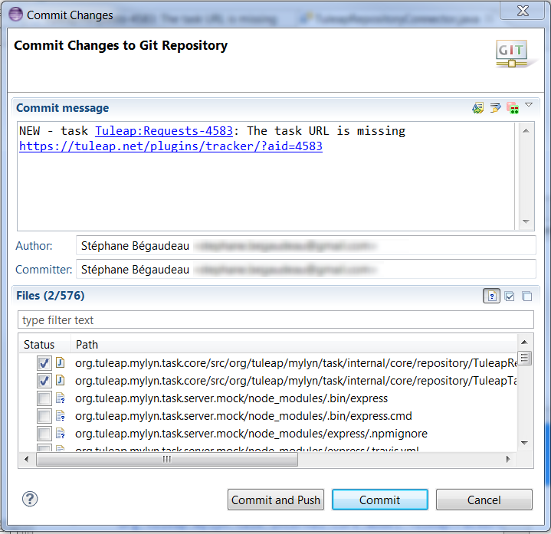Click the horizontal scrollbar left arrow
Viewport: 551px width, 534px height.
click(x=27, y=459)
